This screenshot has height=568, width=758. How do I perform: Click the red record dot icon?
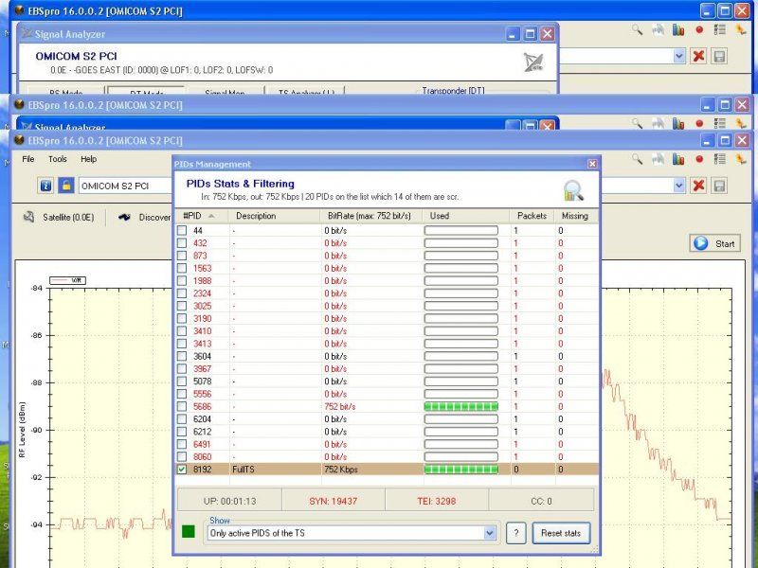coord(699,160)
